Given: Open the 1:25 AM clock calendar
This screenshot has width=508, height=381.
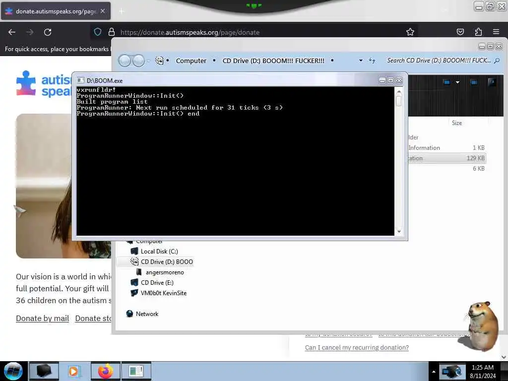Looking at the screenshot, I should (x=483, y=372).
